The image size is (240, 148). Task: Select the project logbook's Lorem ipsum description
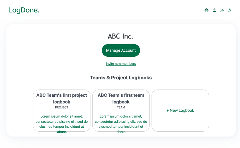click(x=62, y=121)
